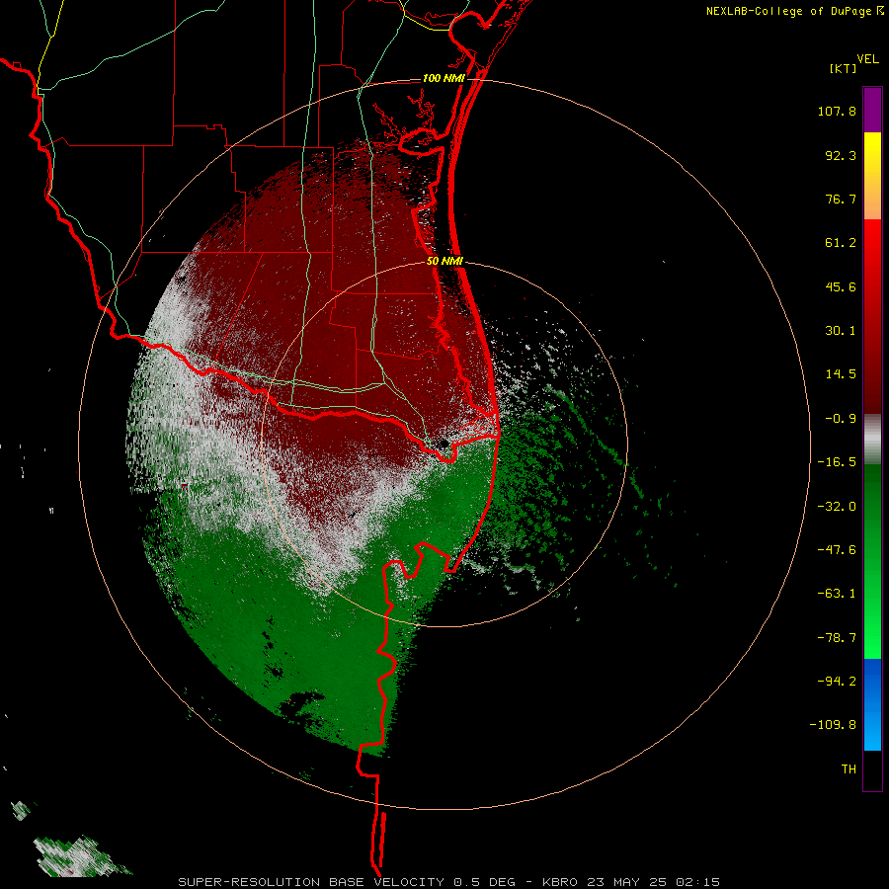Click the -32.0 legend value

point(837,507)
